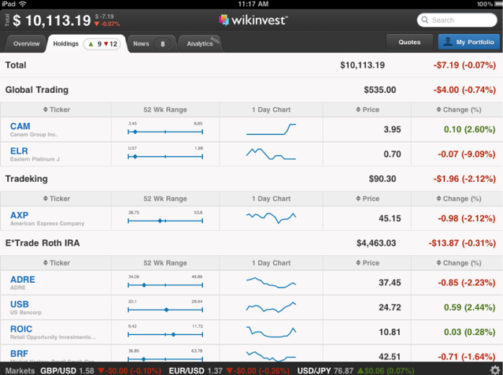Screen dimensions: 503x375
Task: Click the Quotes button
Action: 409,42
